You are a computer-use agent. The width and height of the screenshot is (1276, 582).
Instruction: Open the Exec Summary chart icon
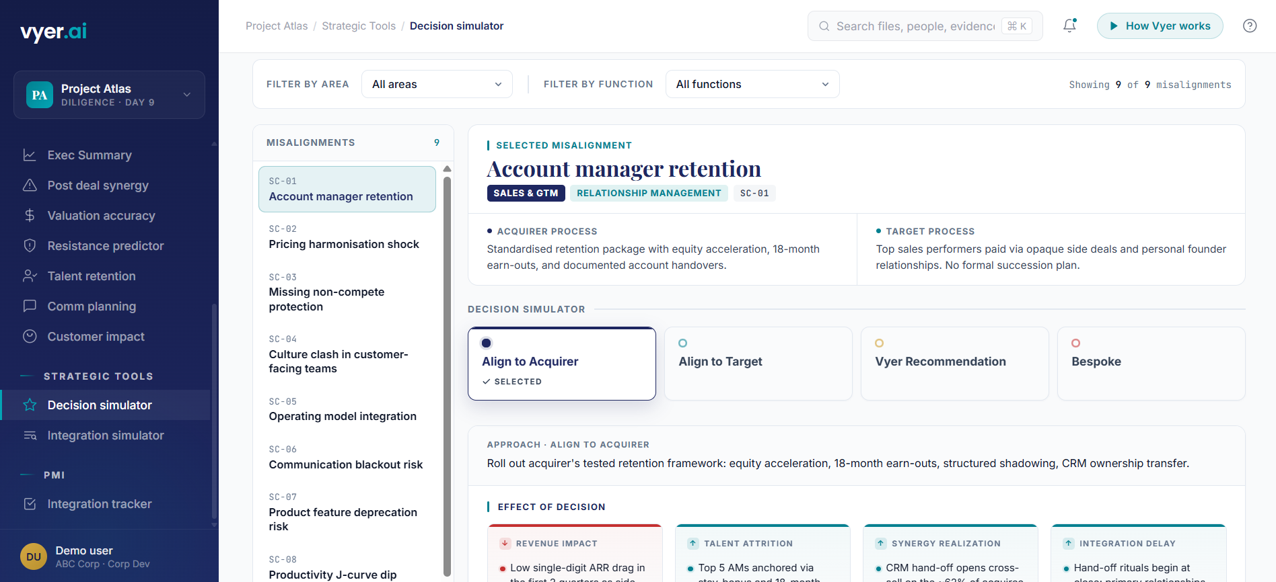pos(30,155)
